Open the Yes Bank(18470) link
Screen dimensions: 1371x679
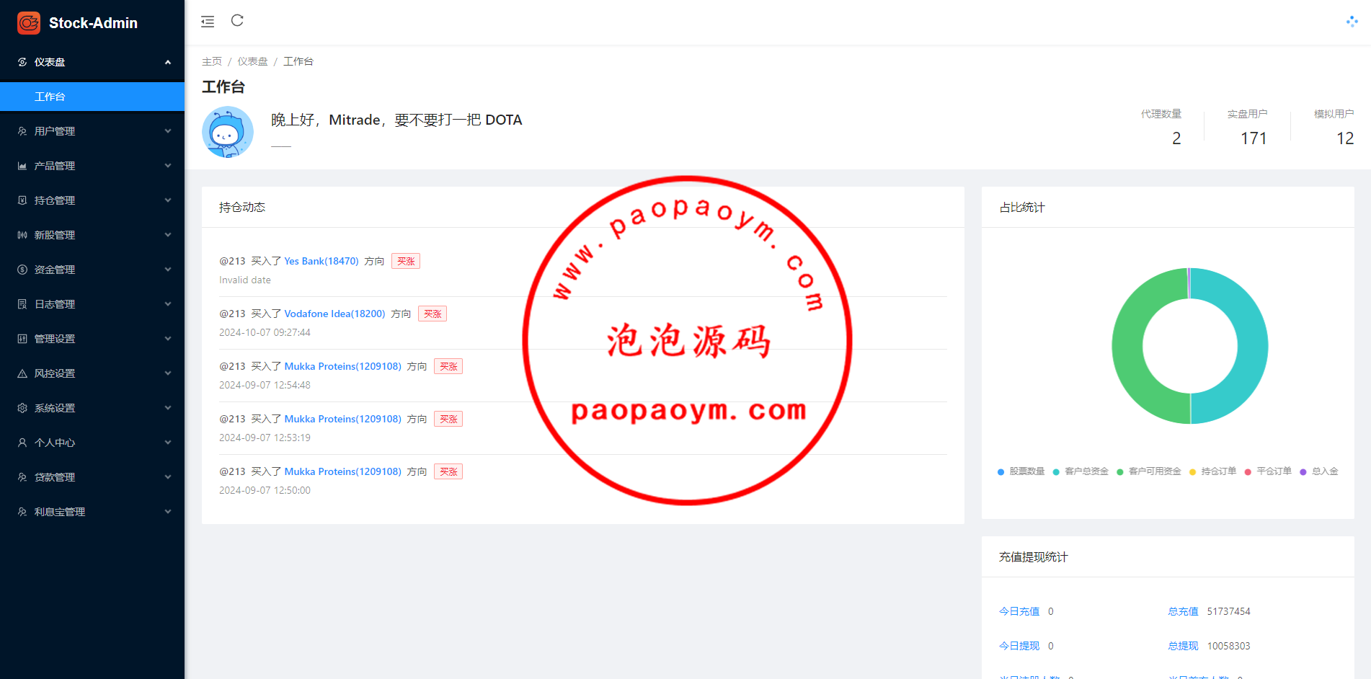click(321, 261)
